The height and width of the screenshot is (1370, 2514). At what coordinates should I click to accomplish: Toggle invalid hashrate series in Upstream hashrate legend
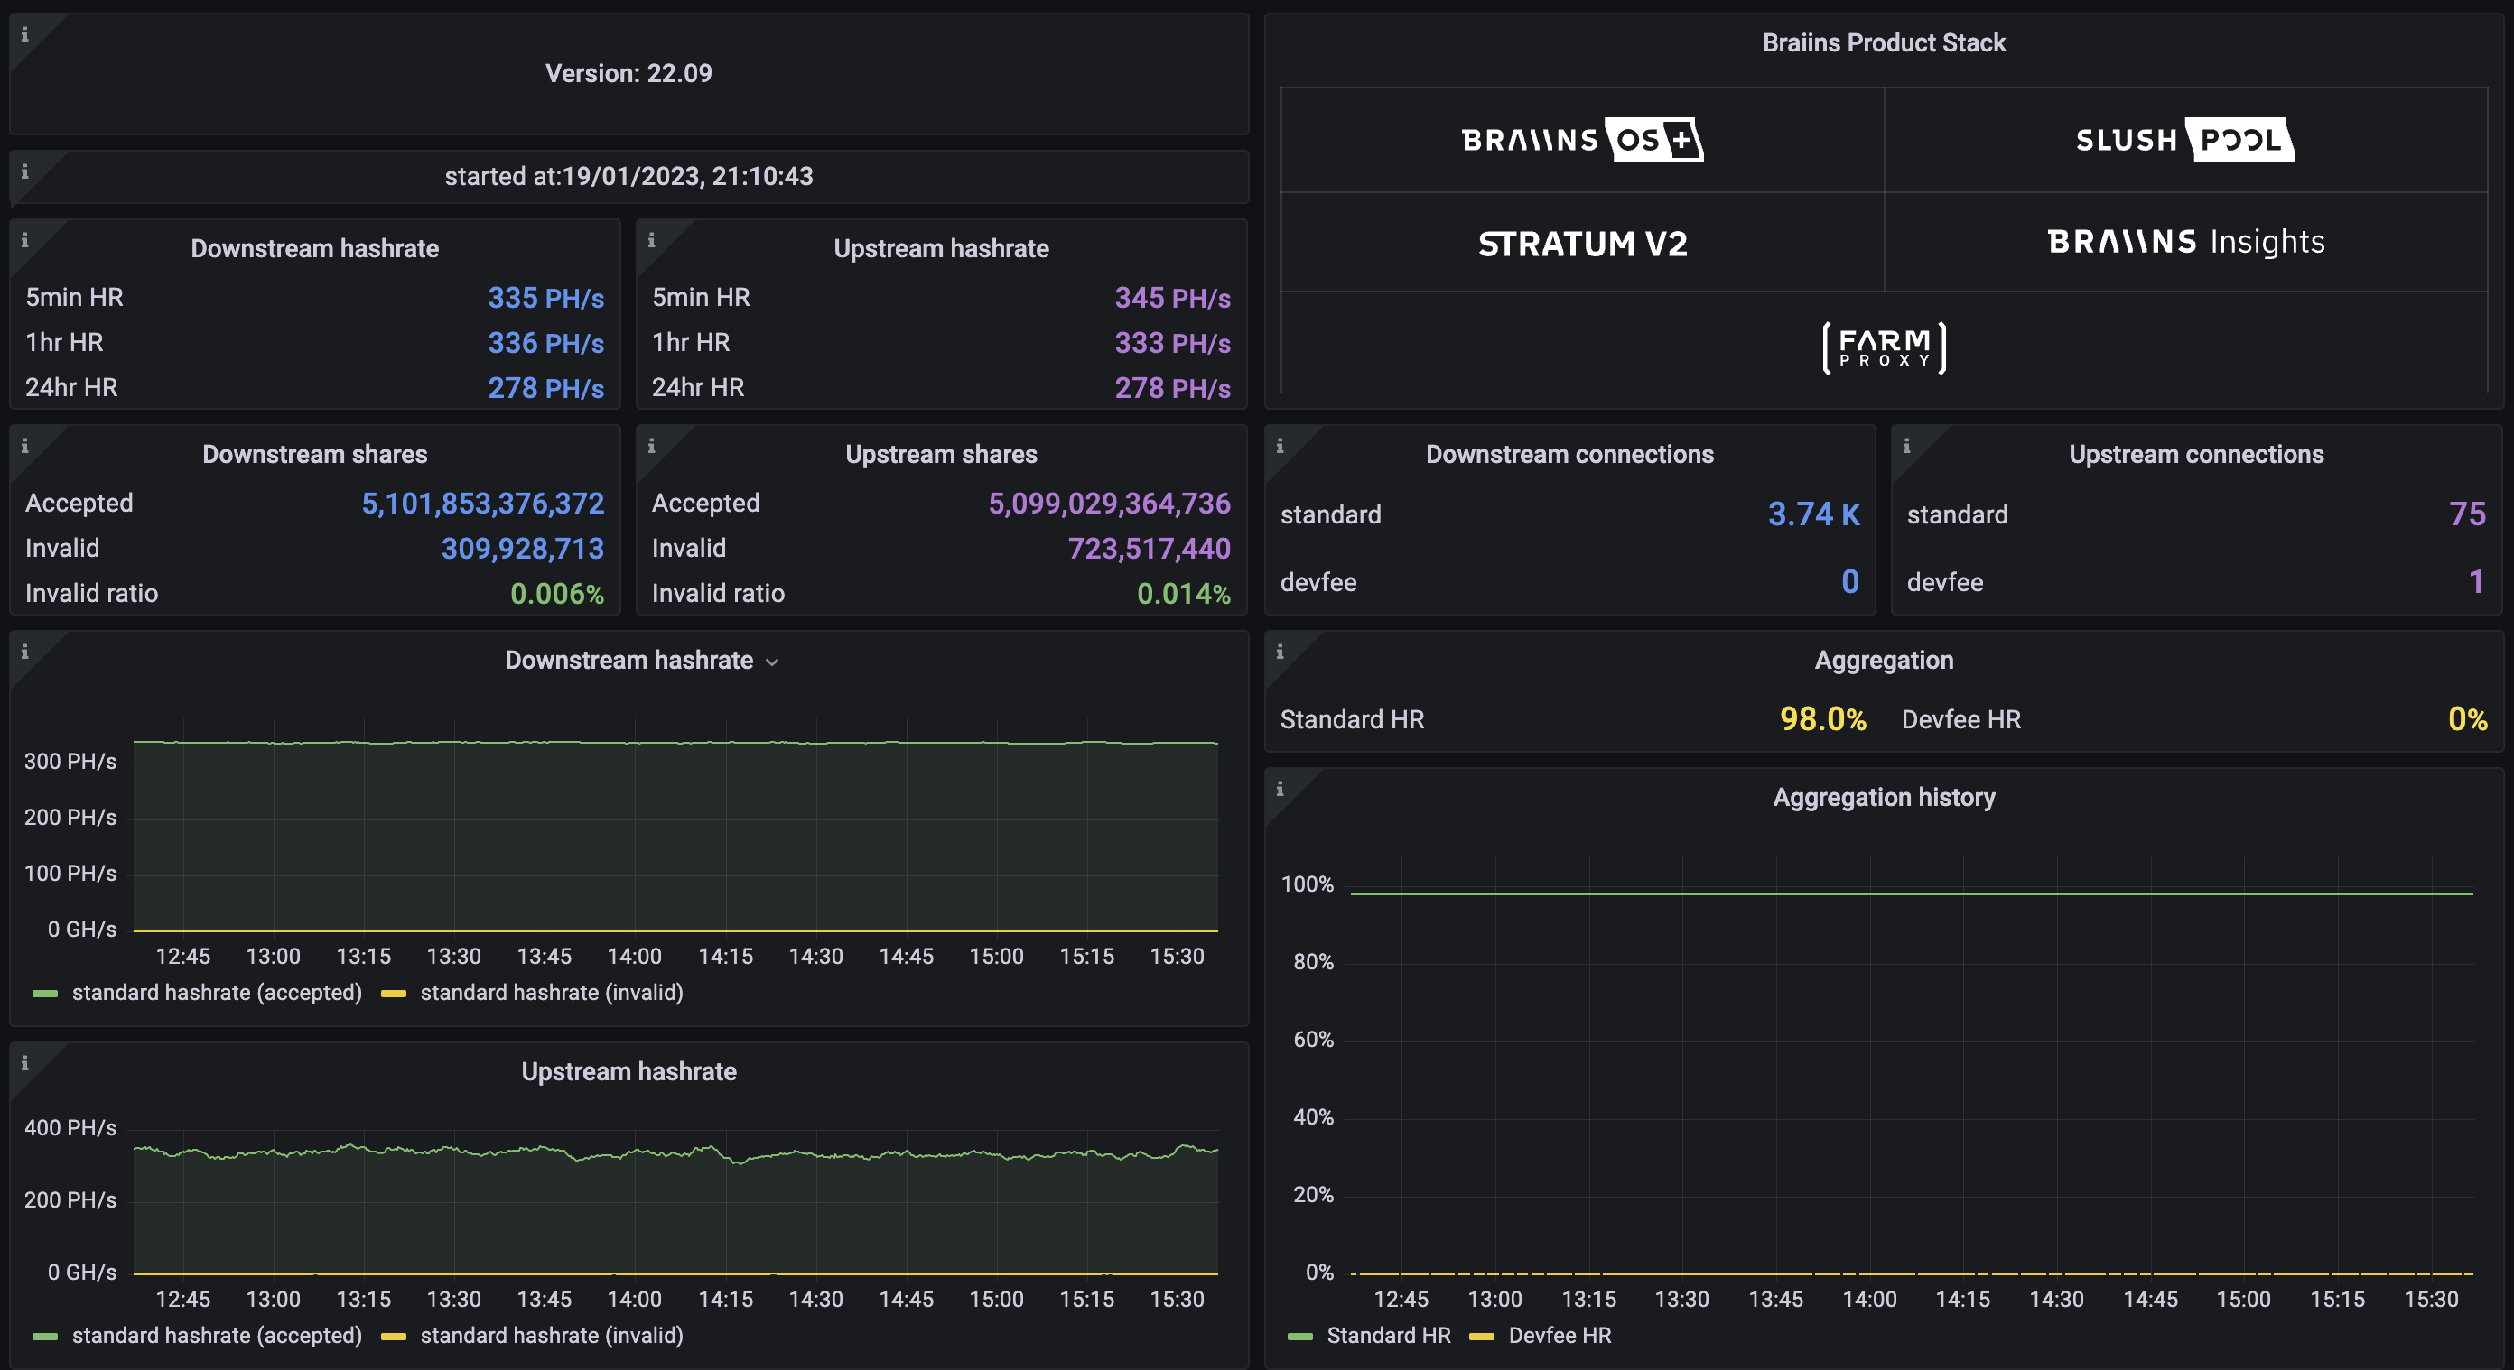(551, 1335)
